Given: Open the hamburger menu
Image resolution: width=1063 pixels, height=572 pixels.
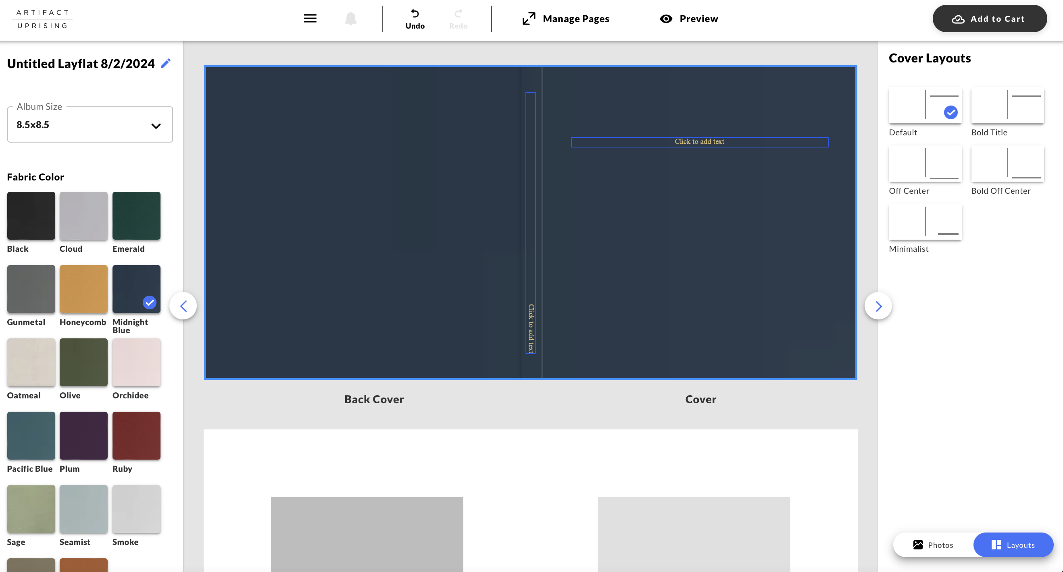Looking at the screenshot, I should point(310,19).
